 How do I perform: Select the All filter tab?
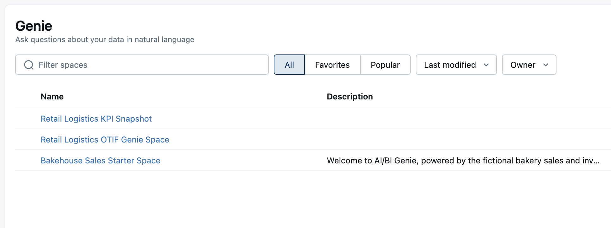tap(289, 65)
